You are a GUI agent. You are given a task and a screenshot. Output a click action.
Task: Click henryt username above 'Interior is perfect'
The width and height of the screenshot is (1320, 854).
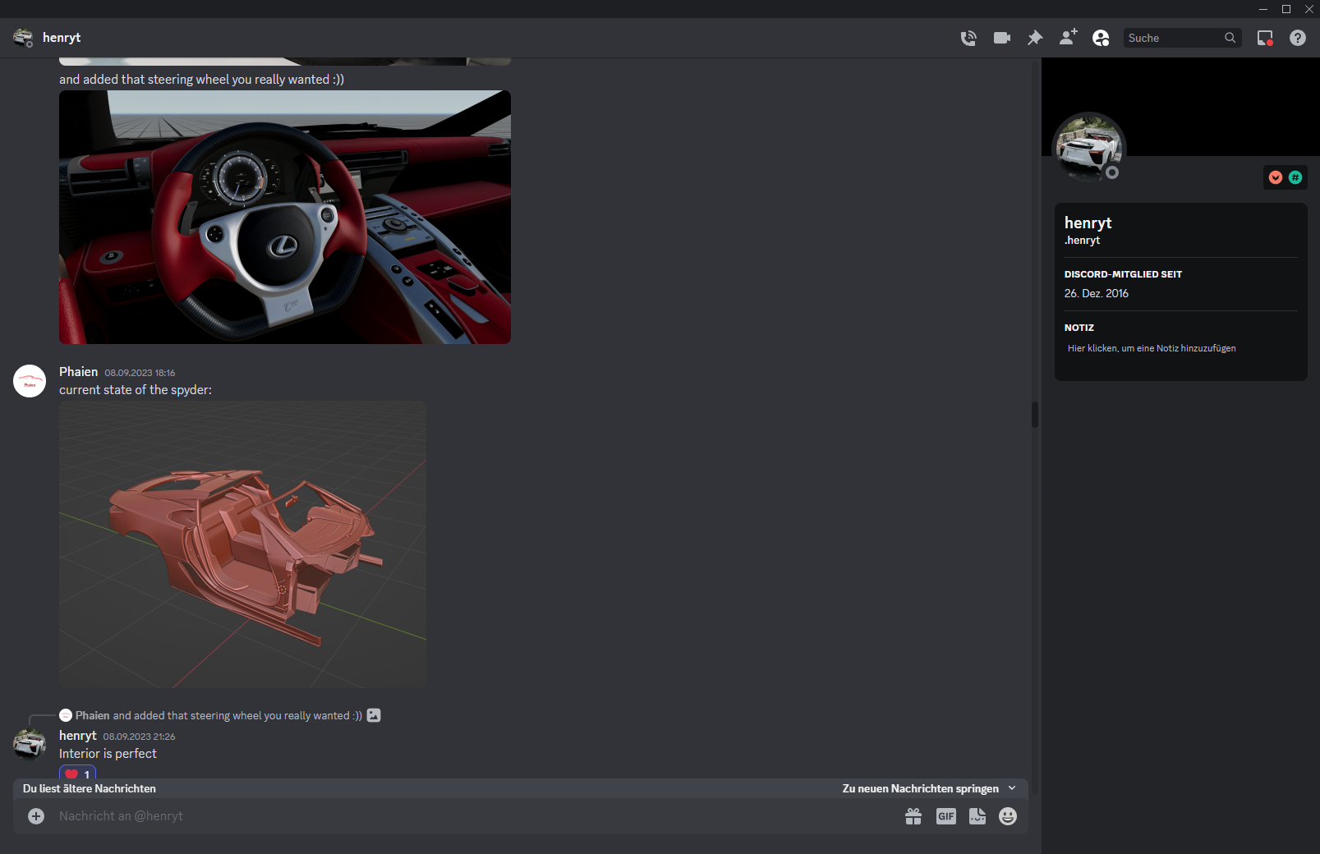(x=78, y=736)
